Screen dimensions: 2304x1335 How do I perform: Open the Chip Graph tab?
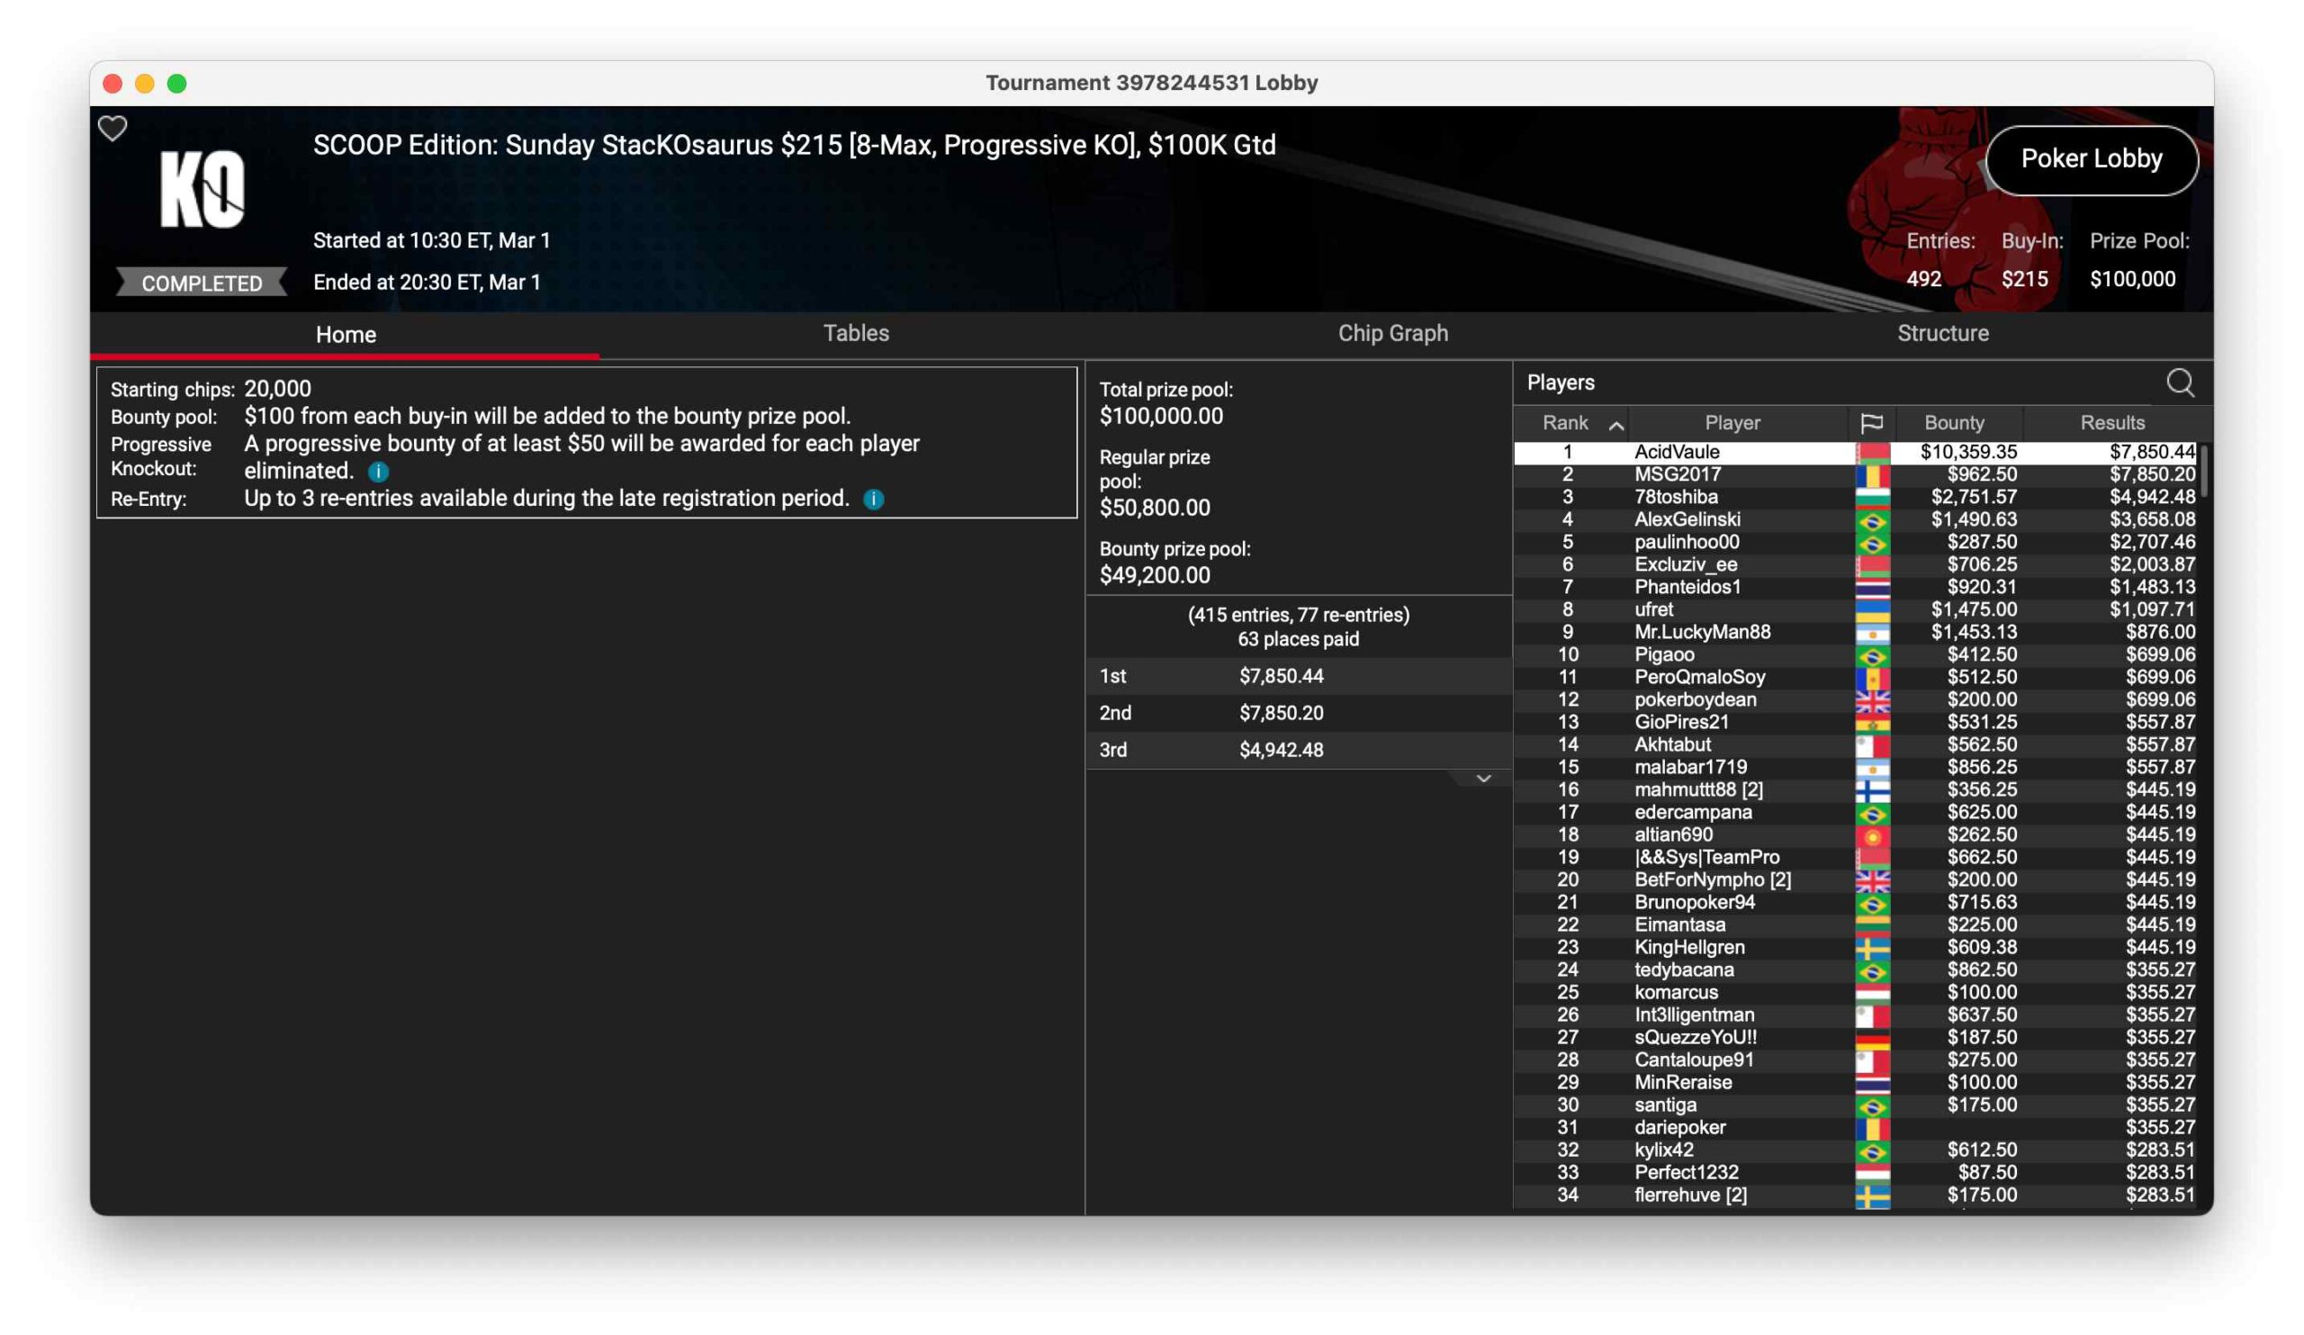tap(1392, 334)
